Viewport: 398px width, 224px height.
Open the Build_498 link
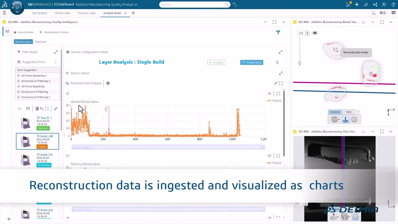[x=46, y=136]
